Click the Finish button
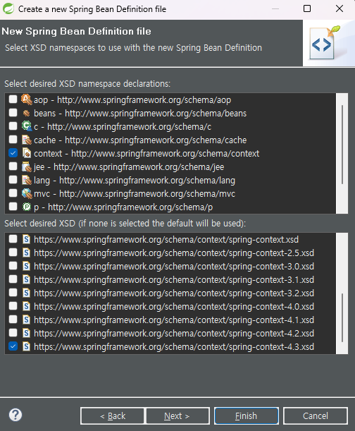 pyautogui.click(x=247, y=416)
